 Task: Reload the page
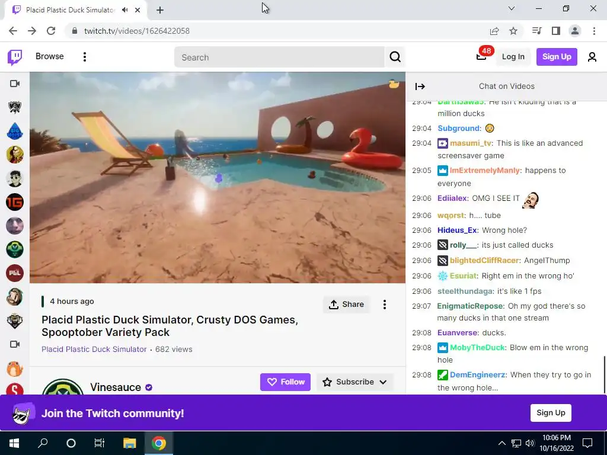[51, 31]
